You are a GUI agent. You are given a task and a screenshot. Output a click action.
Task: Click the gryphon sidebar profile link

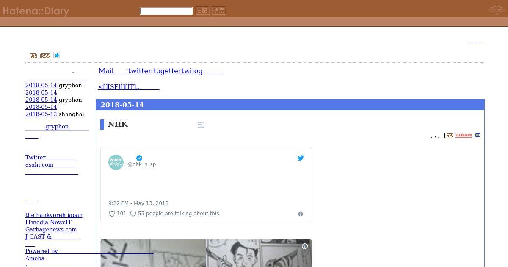[57, 126]
